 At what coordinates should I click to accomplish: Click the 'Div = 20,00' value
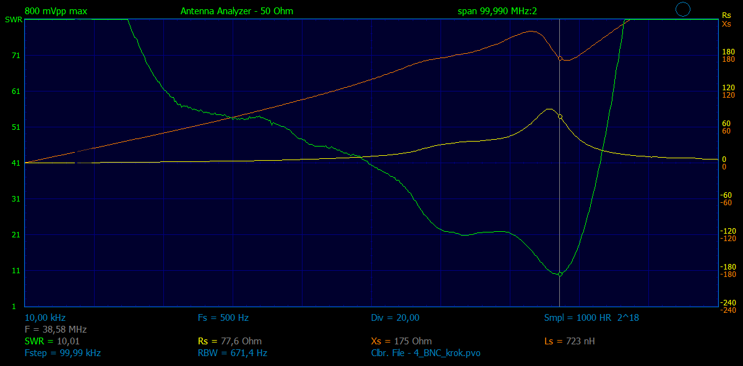click(x=395, y=318)
